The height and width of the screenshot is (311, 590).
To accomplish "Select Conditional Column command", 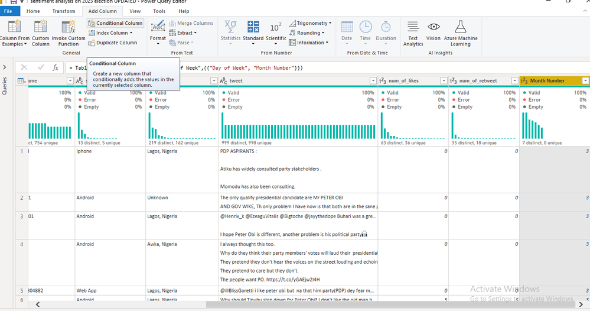I will pyautogui.click(x=116, y=23).
